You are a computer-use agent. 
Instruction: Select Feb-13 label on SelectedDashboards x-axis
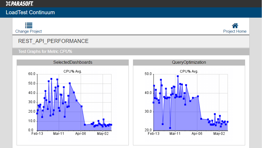[x=37, y=134]
